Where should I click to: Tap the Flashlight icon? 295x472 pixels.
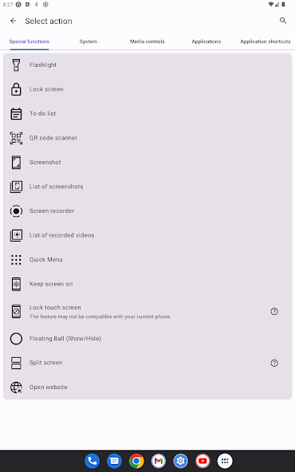16,65
